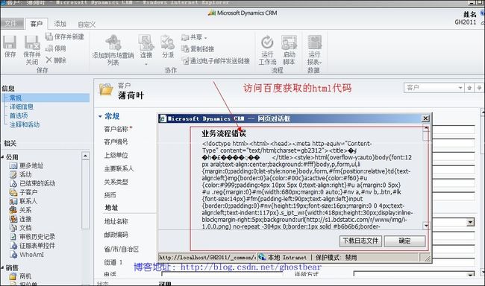Viewport: 485px width, 286px height.
Task: Click the 客户名称 field label
Action: point(116,129)
